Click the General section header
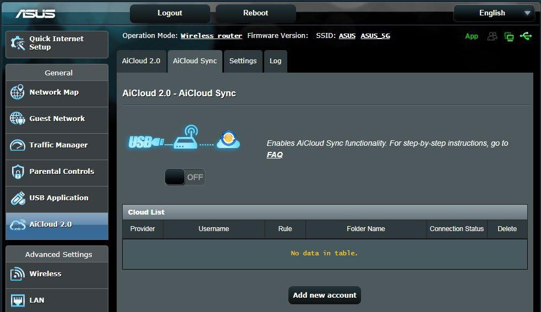 (x=57, y=73)
